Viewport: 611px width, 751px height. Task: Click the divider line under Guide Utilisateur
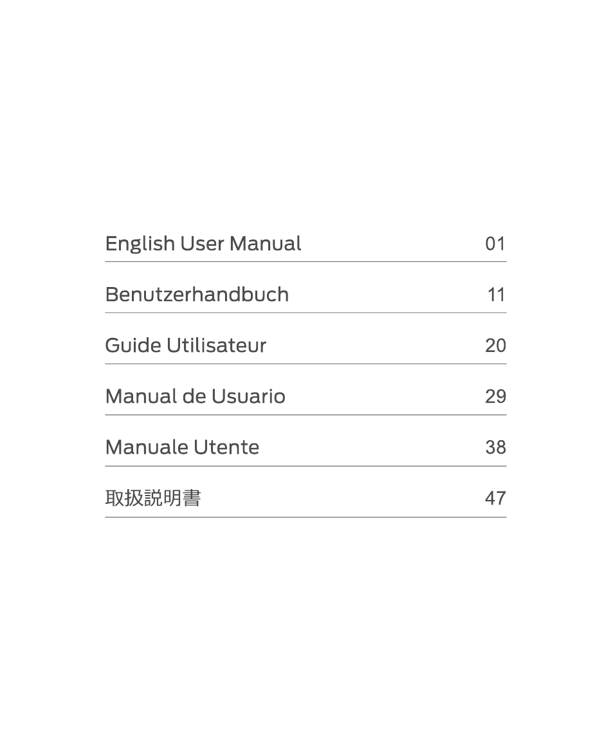point(305,364)
